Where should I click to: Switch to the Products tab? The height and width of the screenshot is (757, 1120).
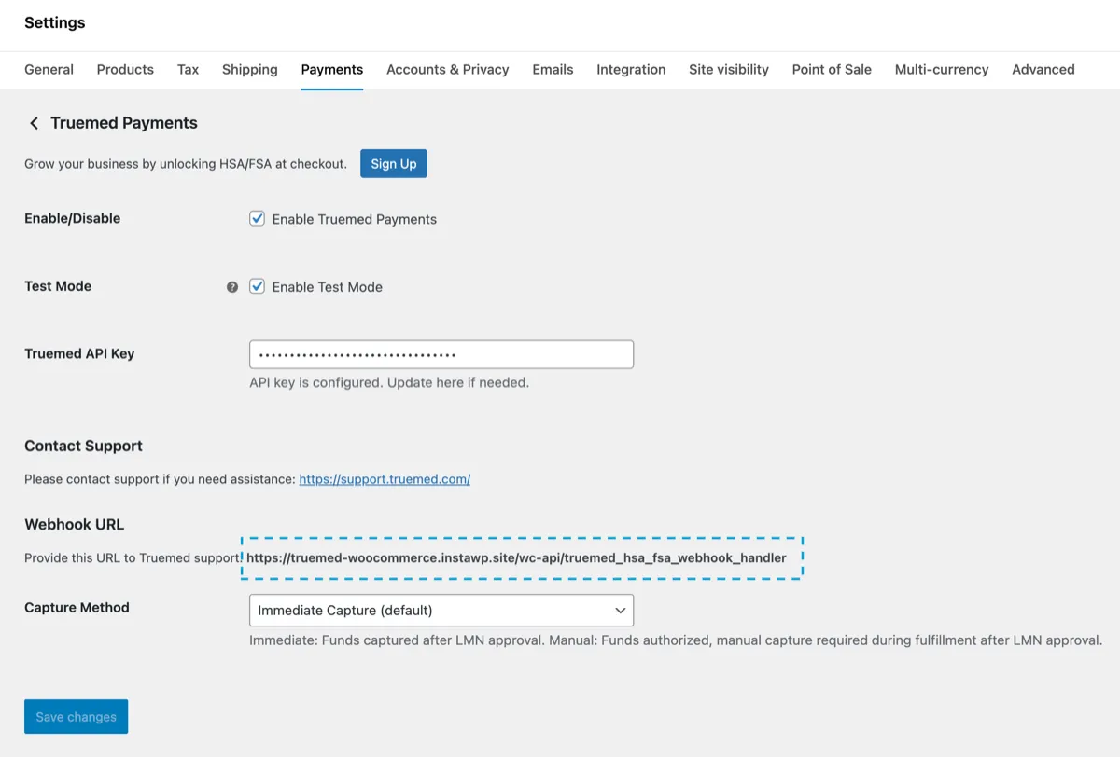pos(125,70)
